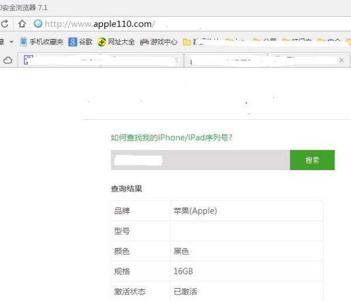Open the 谷歌 bookmark

[x=81, y=42]
